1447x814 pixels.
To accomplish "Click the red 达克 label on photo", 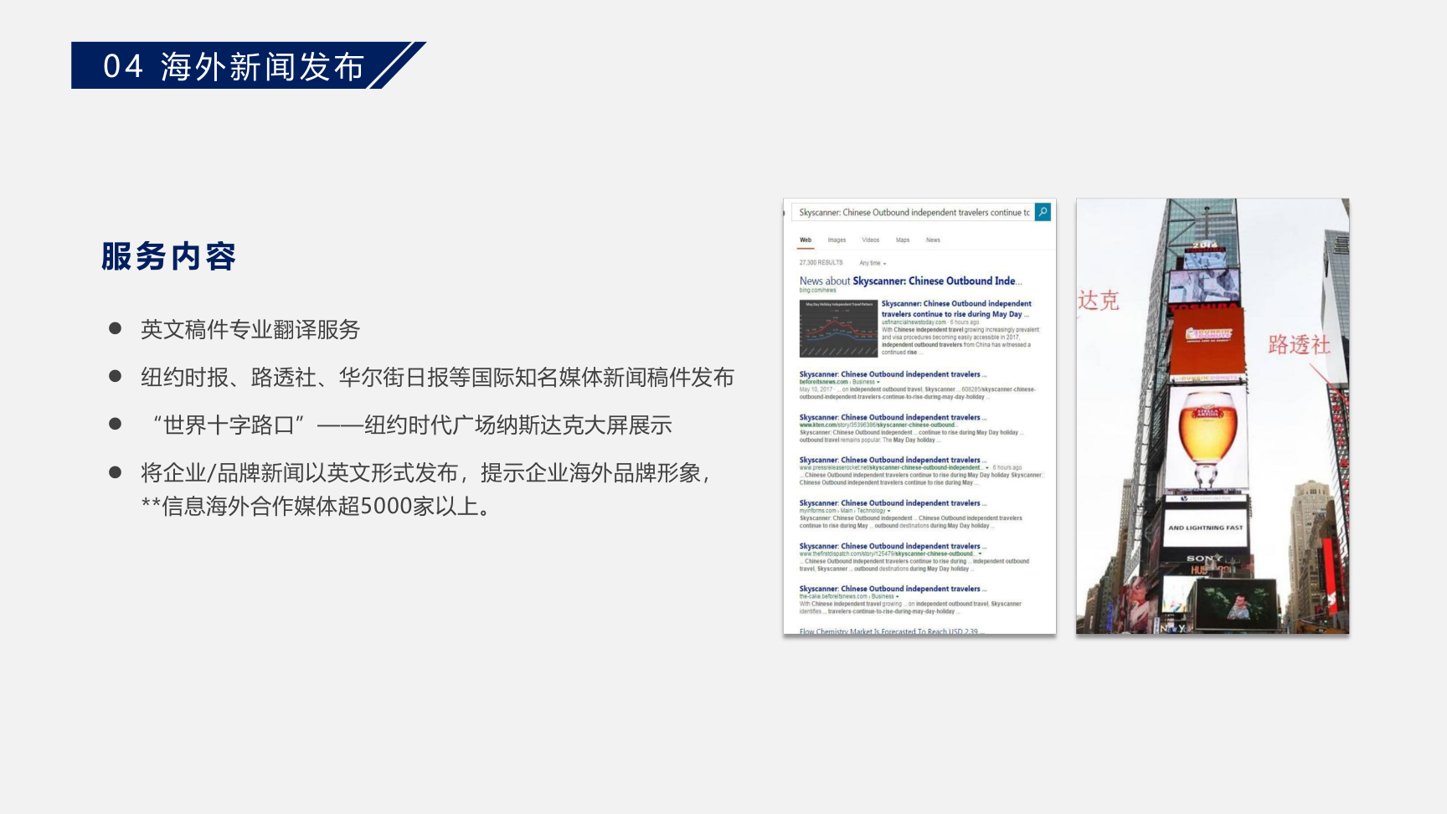I will tap(1099, 300).
